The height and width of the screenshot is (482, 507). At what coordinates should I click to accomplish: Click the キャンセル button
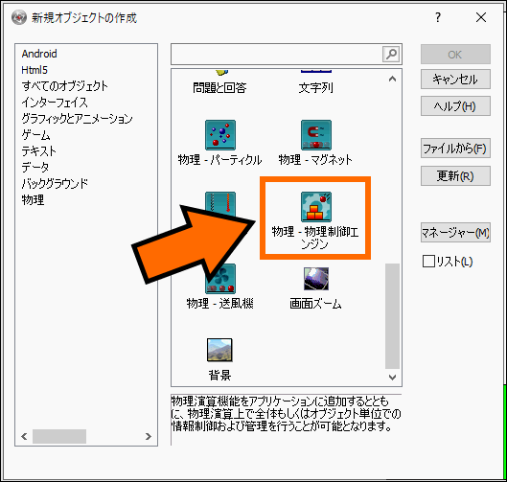(455, 80)
